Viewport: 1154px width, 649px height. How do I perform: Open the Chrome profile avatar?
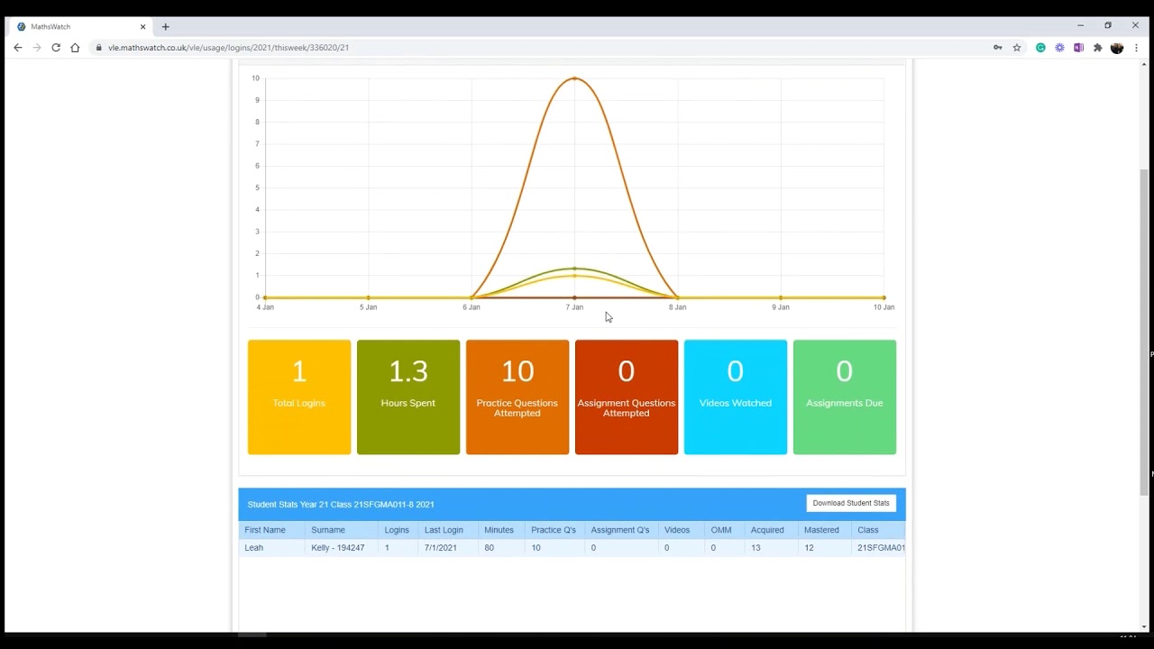click(1117, 48)
